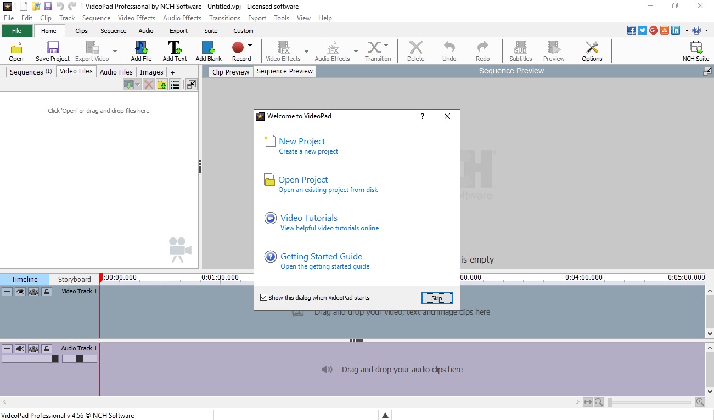This screenshot has height=420, width=714.
Task: Click the red Record button icon
Action: (x=238, y=48)
